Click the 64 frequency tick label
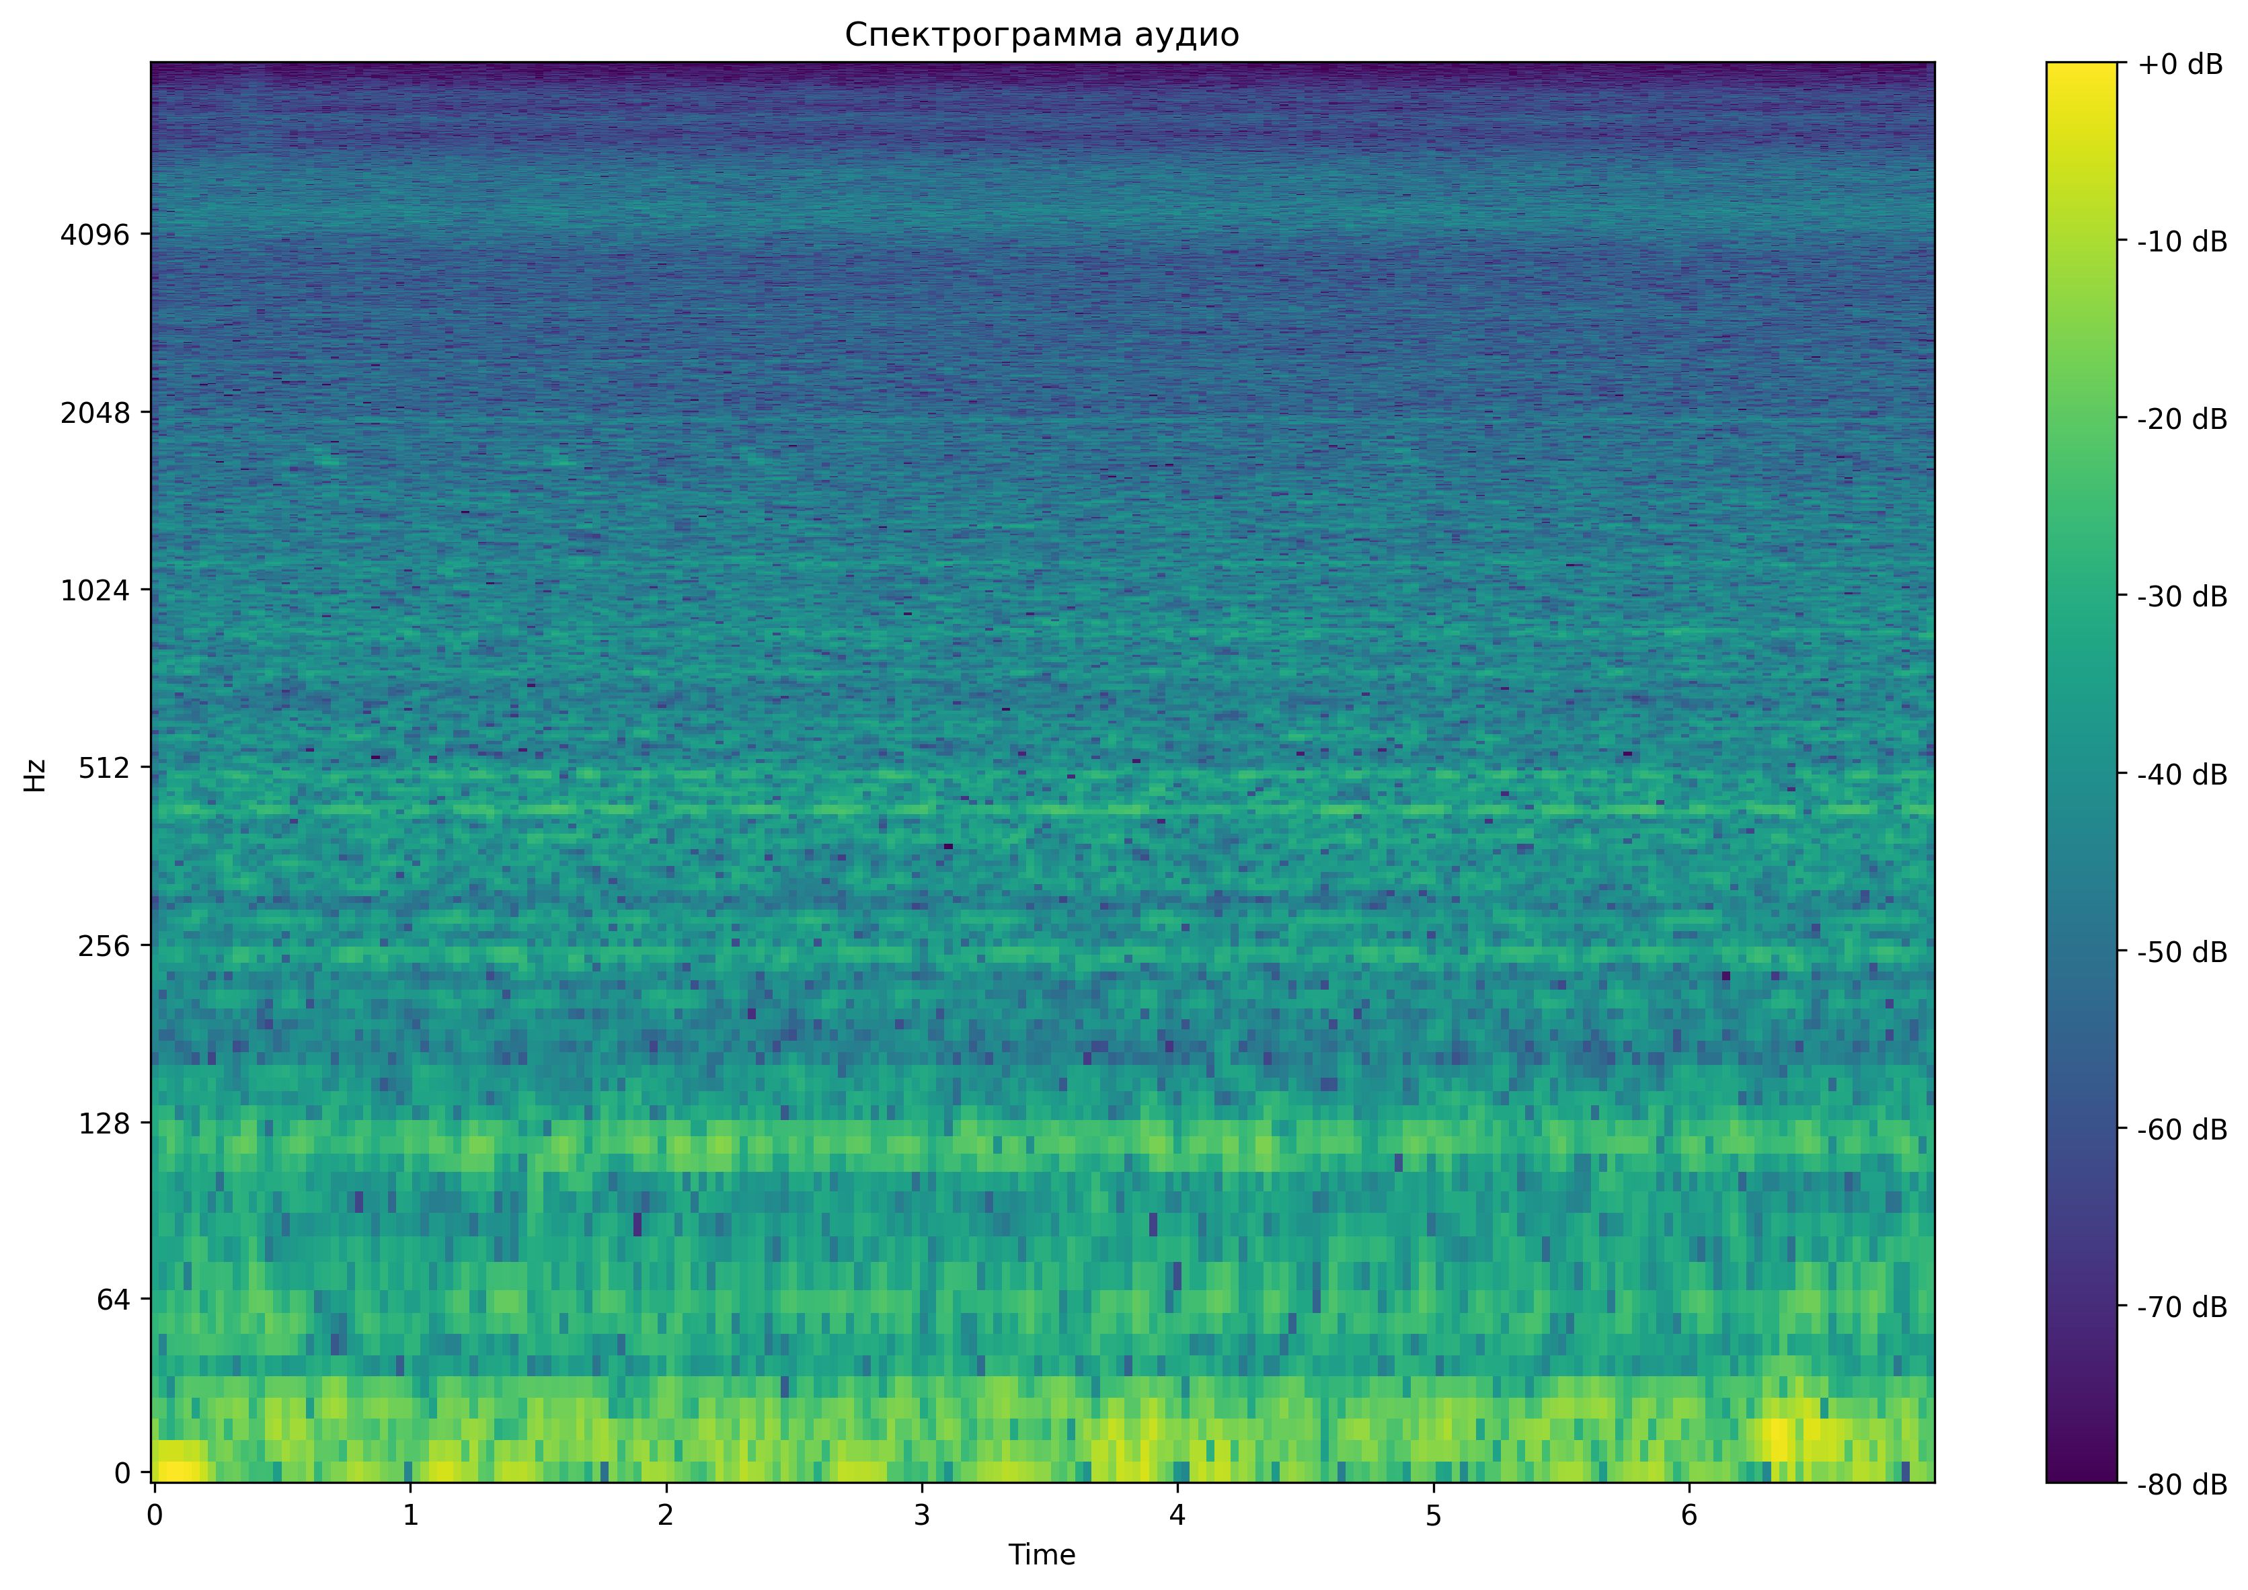This screenshot has height=1590, width=2248. coord(112,1301)
